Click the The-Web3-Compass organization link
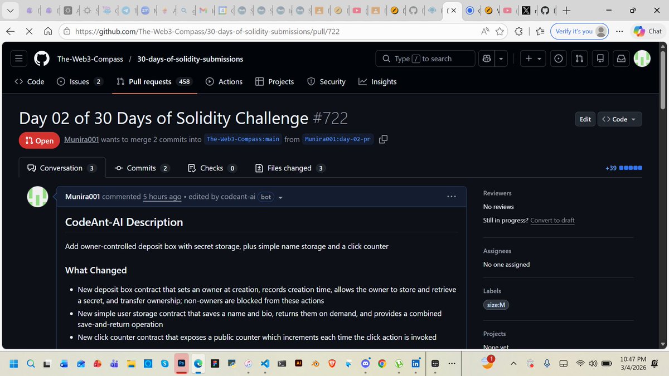Screen dimensions: 669x376 click(x=90, y=58)
